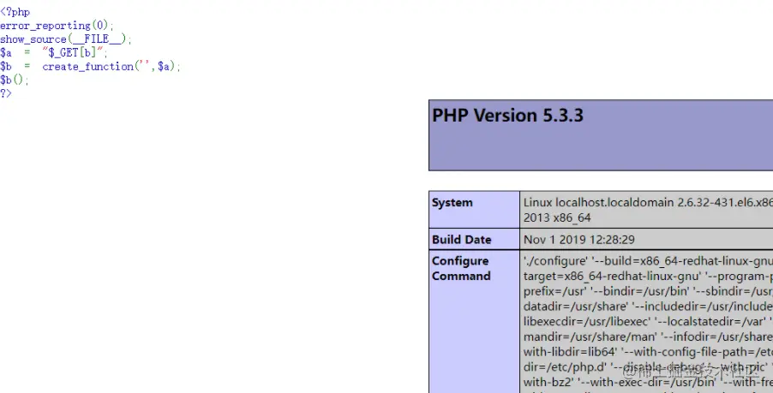The width and height of the screenshot is (773, 393).
Task: Click the '$a = "$_GET[b]";' line
Action: [54, 52]
